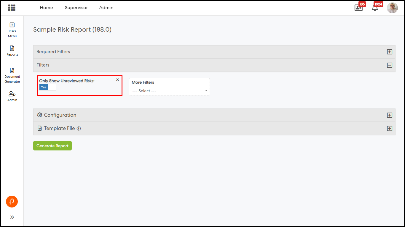The height and width of the screenshot is (227, 405).
Task: Remove the Only Show Unreviewed Risks filter
Action: pyautogui.click(x=117, y=80)
